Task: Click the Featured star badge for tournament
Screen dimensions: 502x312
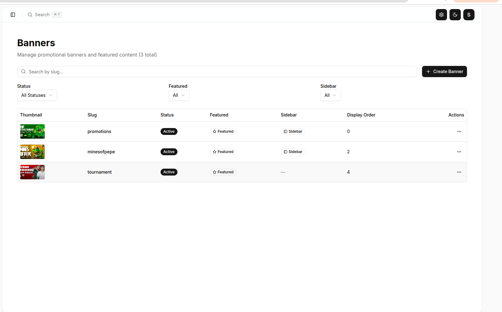Action: (223, 172)
